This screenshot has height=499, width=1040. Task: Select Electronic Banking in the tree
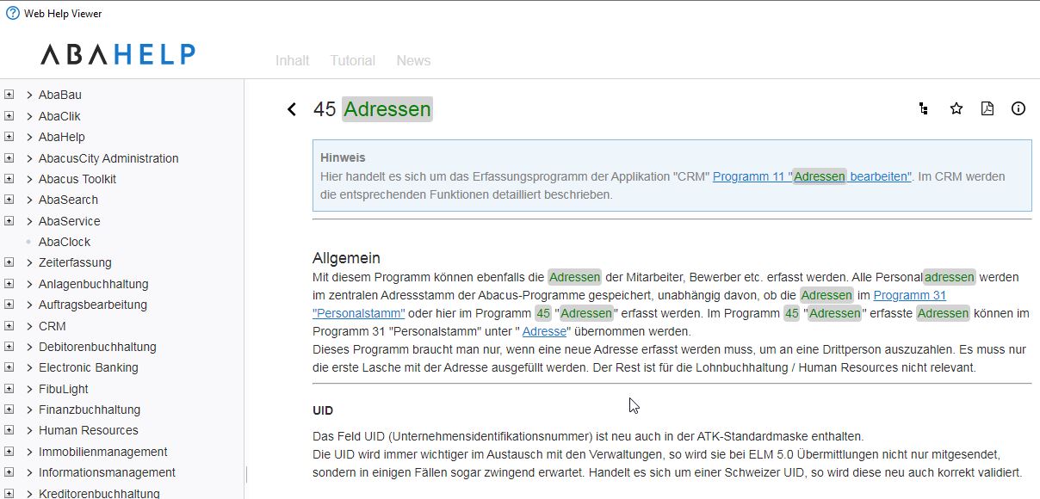click(x=89, y=367)
